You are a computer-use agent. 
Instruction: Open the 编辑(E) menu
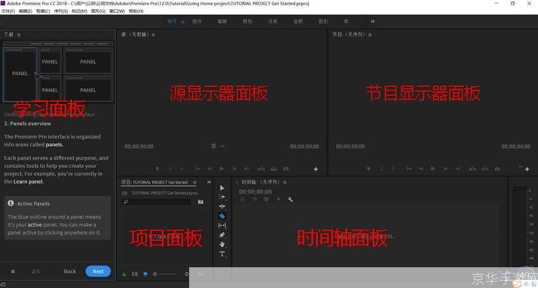click(25, 11)
